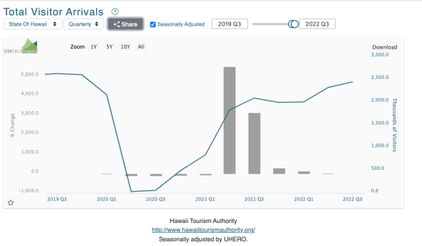Click the % Change axis title
This screenshot has width=422, height=246.
pyautogui.click(x=13, y=125)
